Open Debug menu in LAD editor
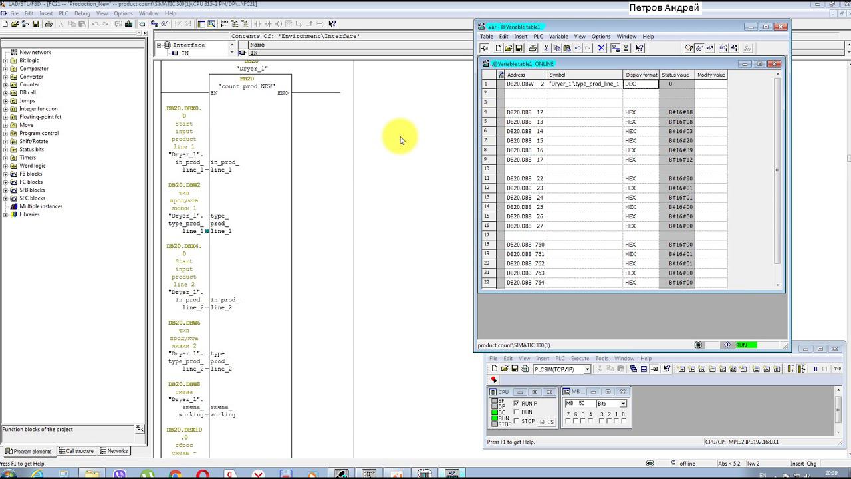The image size is (851, 479). click(82, 13)
